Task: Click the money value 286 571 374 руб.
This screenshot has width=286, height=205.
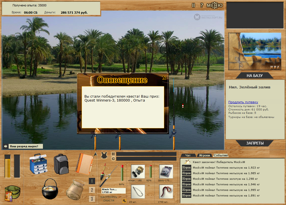Action: pos(74,13)
